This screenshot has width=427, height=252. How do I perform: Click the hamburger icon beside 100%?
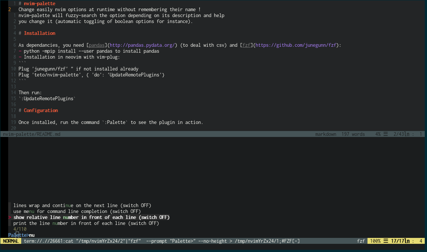(386, 241)
